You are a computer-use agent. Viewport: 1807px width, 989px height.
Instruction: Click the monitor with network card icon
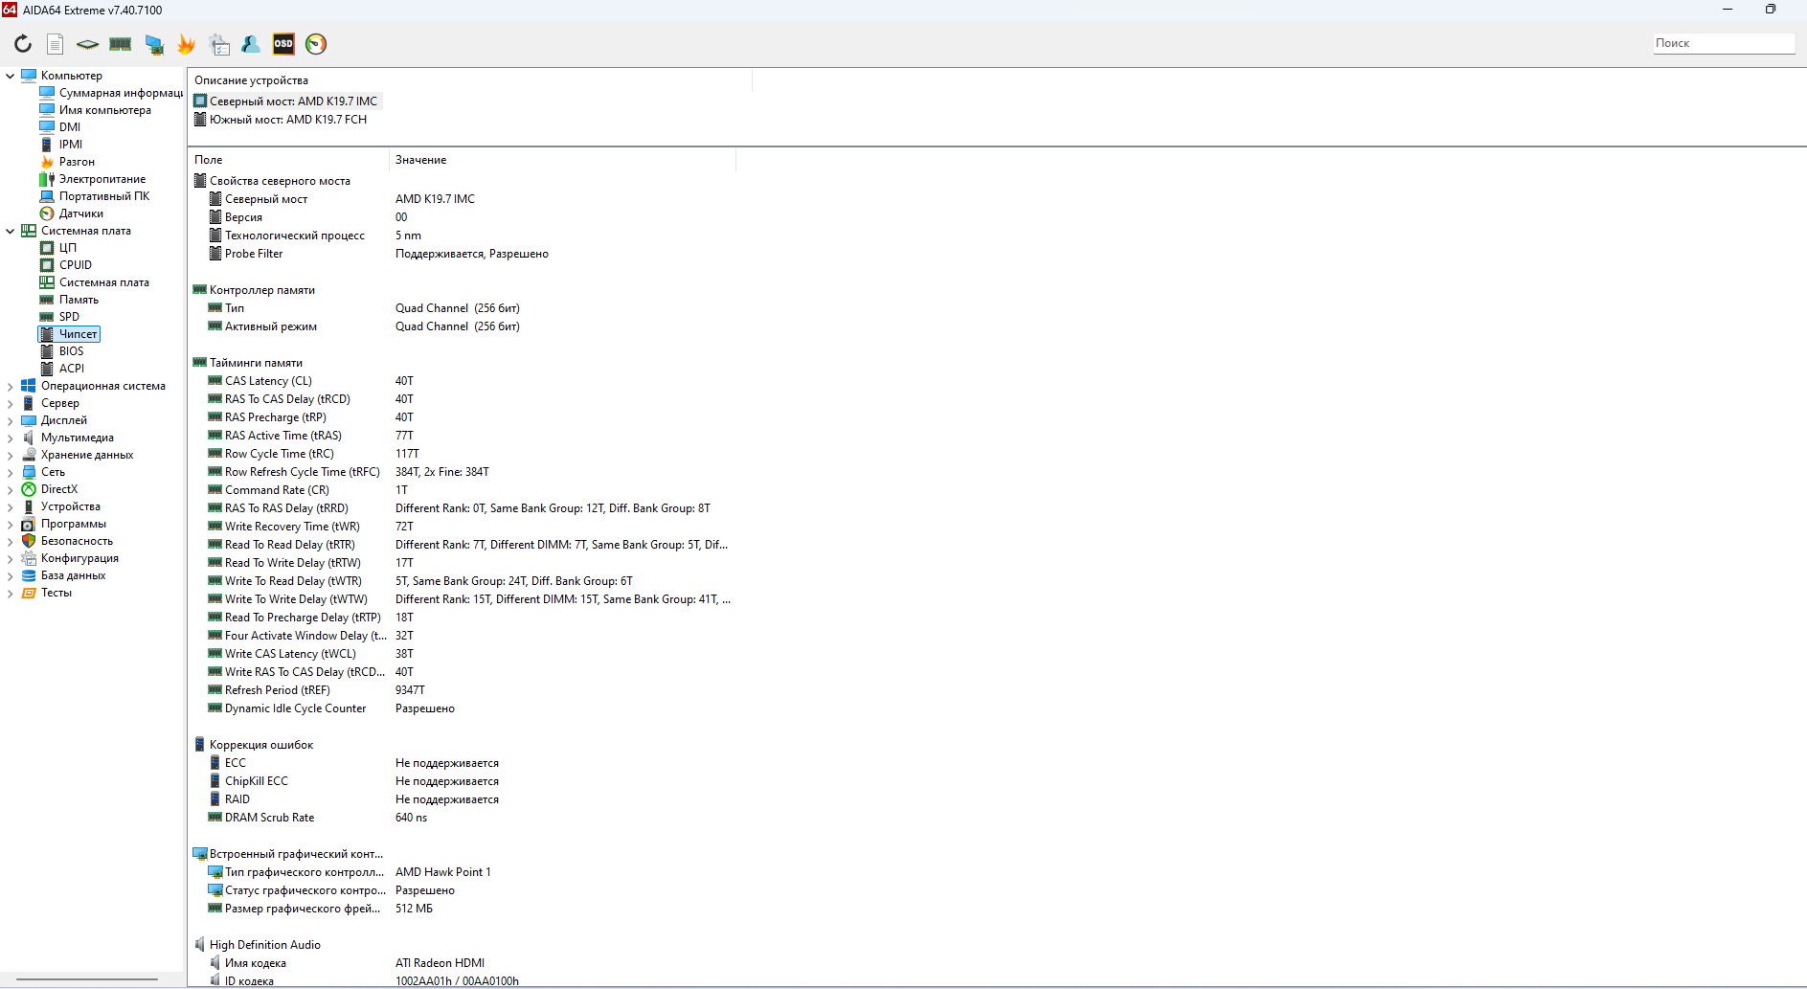153,44
